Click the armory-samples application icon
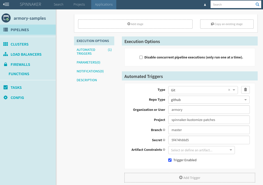 [6, 18]
